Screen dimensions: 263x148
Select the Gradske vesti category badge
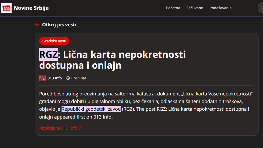(x=54, y=41)
